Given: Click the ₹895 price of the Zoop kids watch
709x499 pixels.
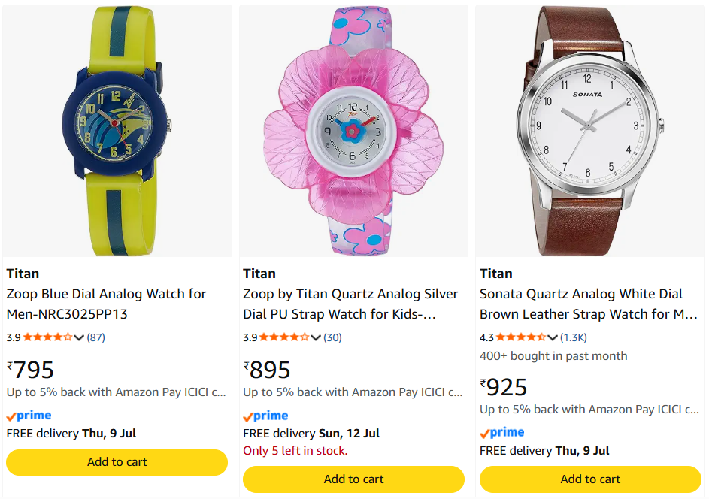Looking at the screenshot, I should point(267,370).
